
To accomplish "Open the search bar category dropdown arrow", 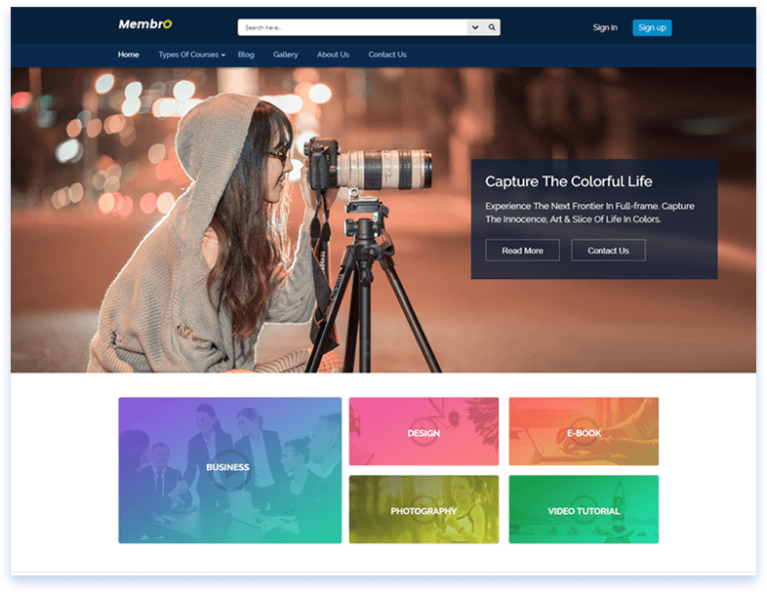I will pos(475,27).
